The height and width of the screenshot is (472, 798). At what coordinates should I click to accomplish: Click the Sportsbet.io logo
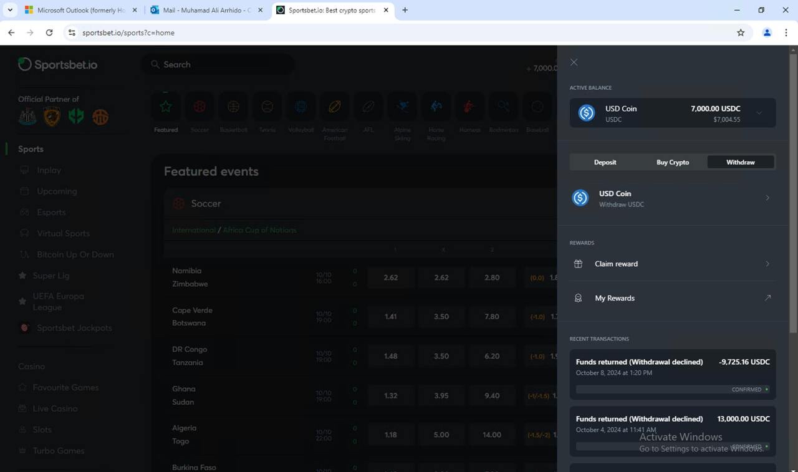57,64
